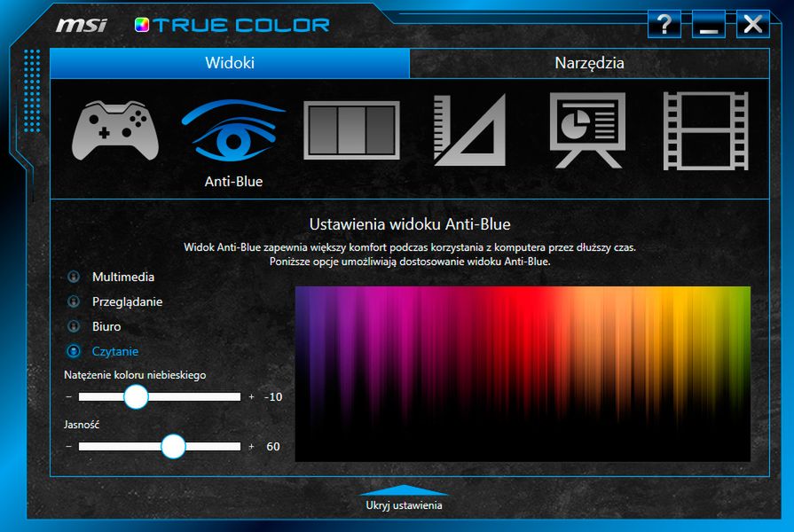This screenshot has height=532, width=794.
Task: Click the color spectrum preview image
Action: point(523,374)
